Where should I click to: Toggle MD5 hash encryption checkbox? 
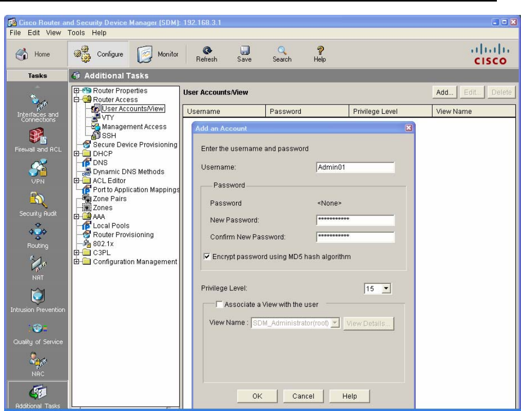tap(207, 257)
